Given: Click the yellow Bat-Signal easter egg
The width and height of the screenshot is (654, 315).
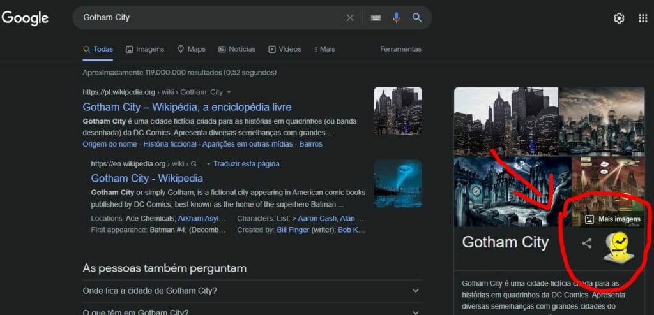Looking at the screenshot, I should 618,247.
